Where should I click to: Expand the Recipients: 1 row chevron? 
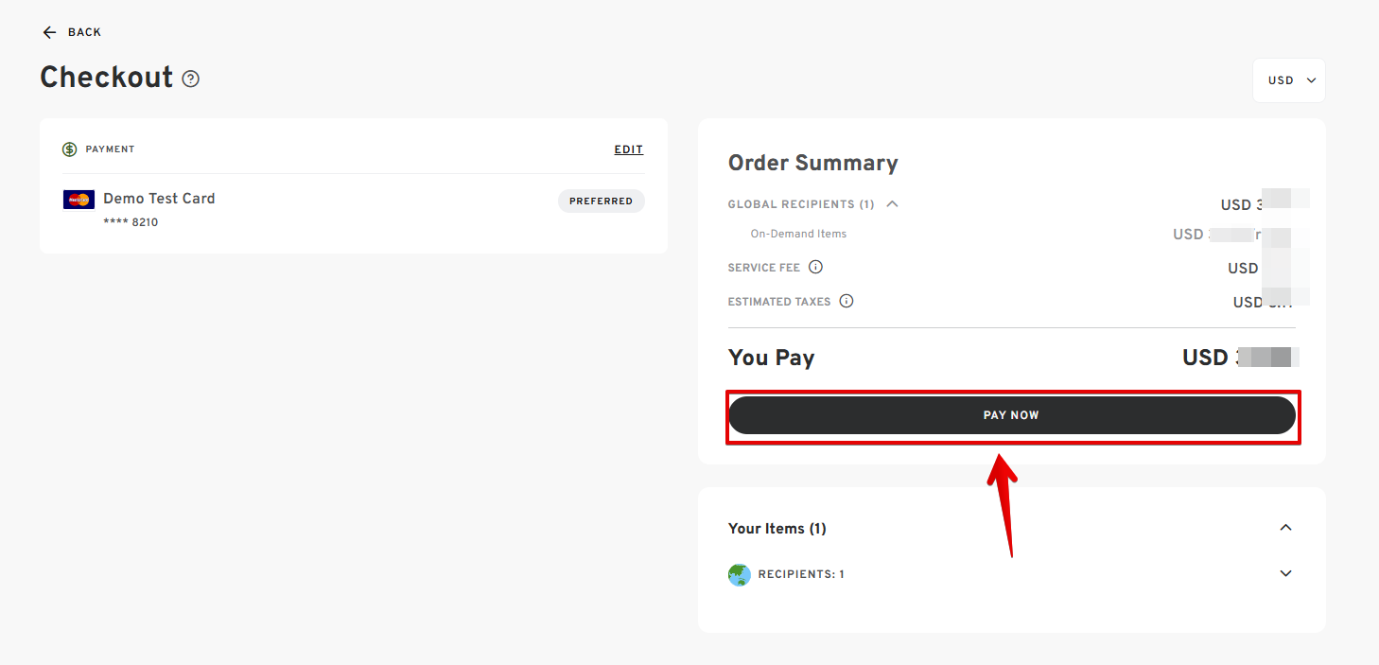[x=1285, y=573]
